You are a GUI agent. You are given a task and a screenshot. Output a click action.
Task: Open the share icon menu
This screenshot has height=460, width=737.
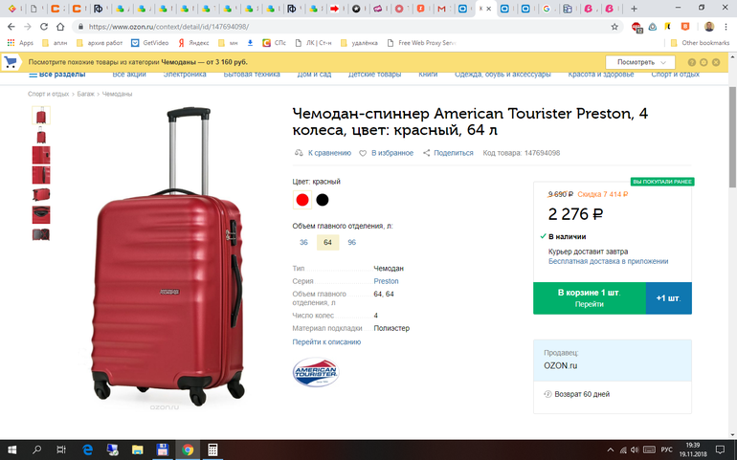[427, 153]
